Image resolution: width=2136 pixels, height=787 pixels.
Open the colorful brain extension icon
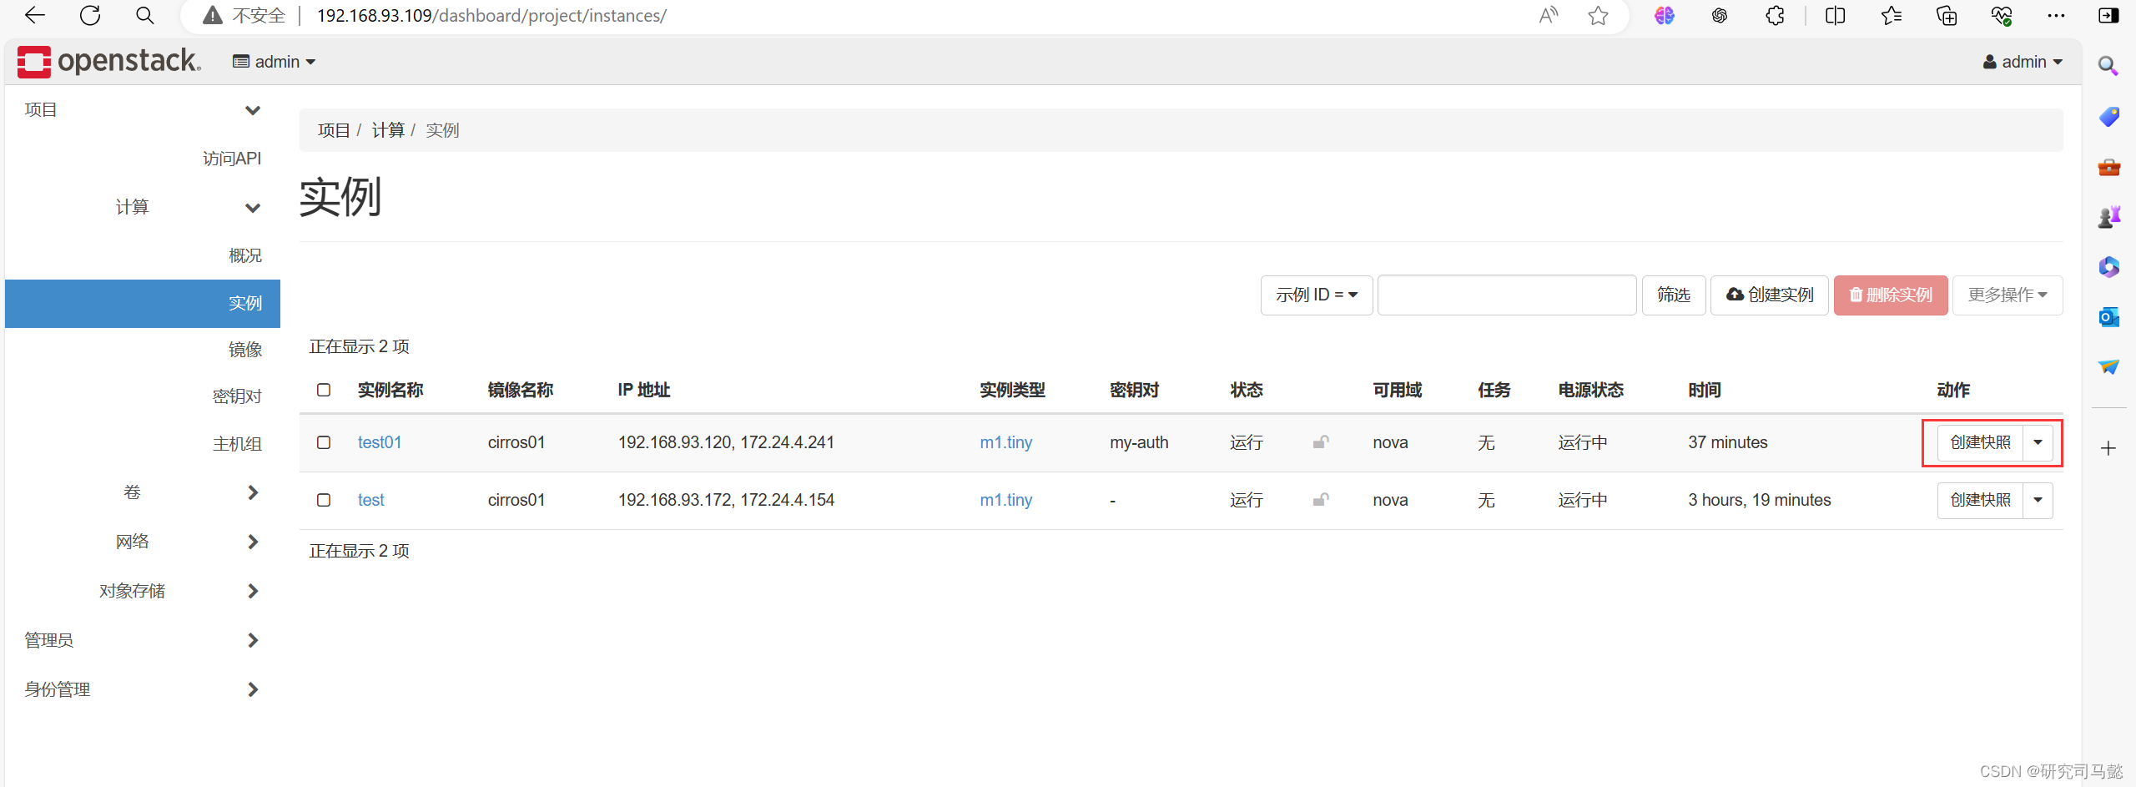1665,15
